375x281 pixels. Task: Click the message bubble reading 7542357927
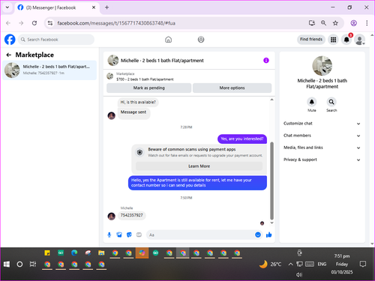(132, 215)
